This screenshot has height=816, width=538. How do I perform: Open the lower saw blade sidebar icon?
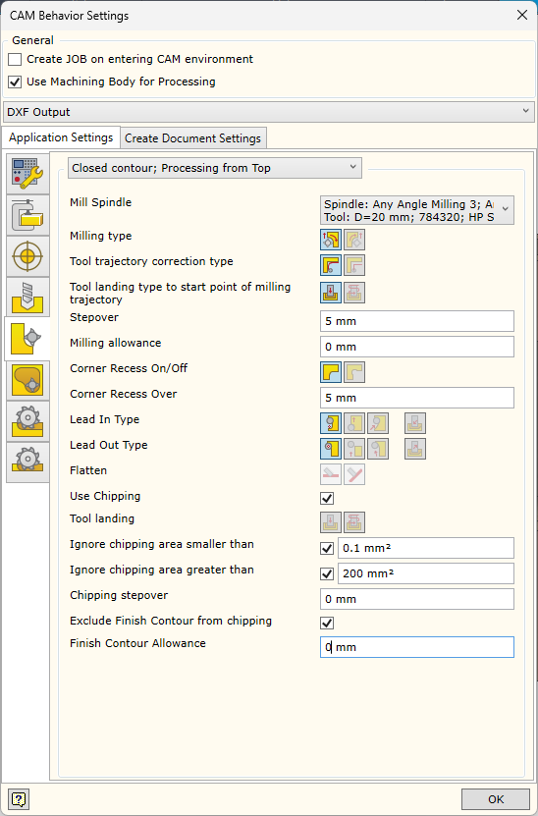[x=27, y=462]
